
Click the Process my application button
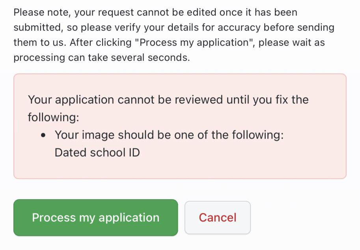click(x=95, y=217)
